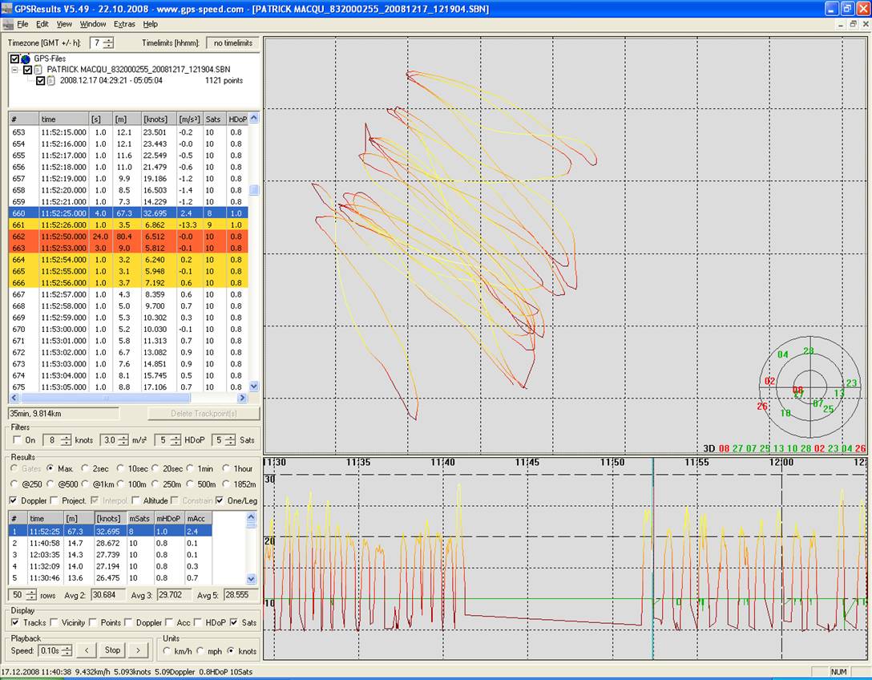Step playback backward with the < button
Screen dimensions: 872x680
click(87, 650)
